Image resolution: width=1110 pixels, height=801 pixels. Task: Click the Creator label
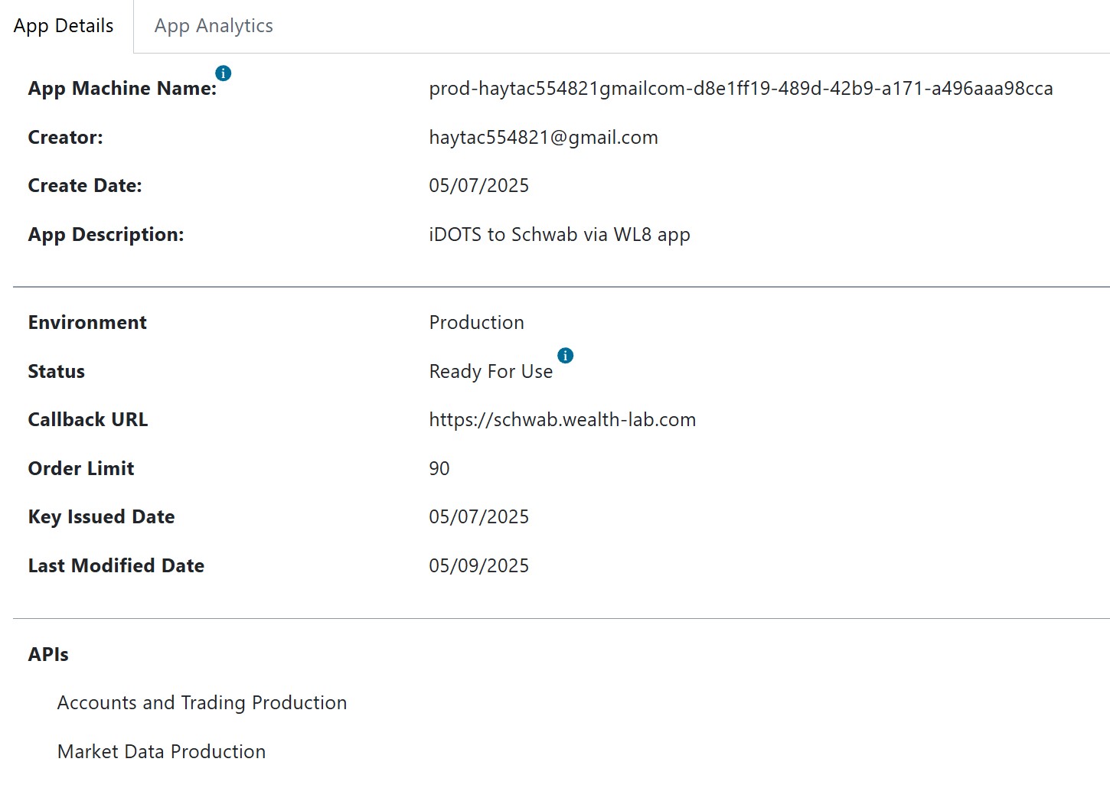(x=66, y=138)
